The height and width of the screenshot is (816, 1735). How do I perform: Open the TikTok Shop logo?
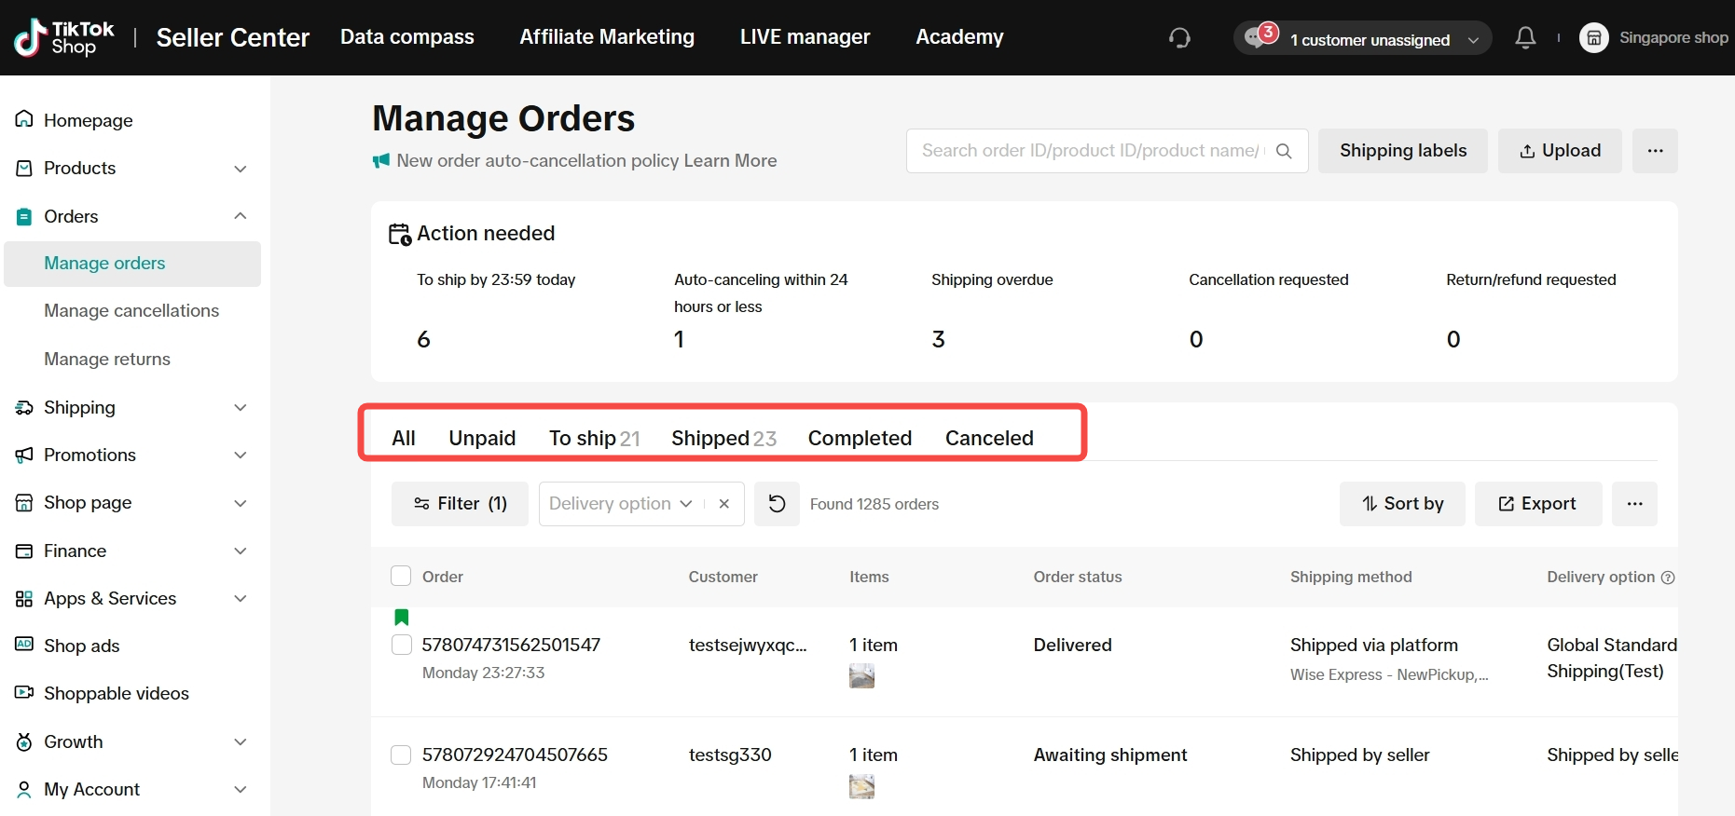pos(63,38)
